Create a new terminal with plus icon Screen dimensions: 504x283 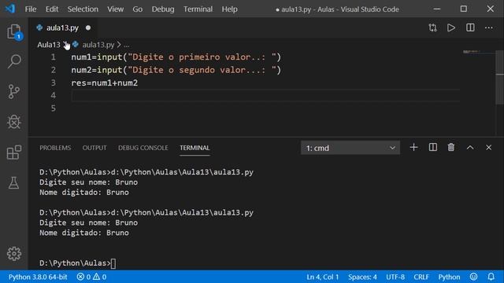[x=413, y=148]
